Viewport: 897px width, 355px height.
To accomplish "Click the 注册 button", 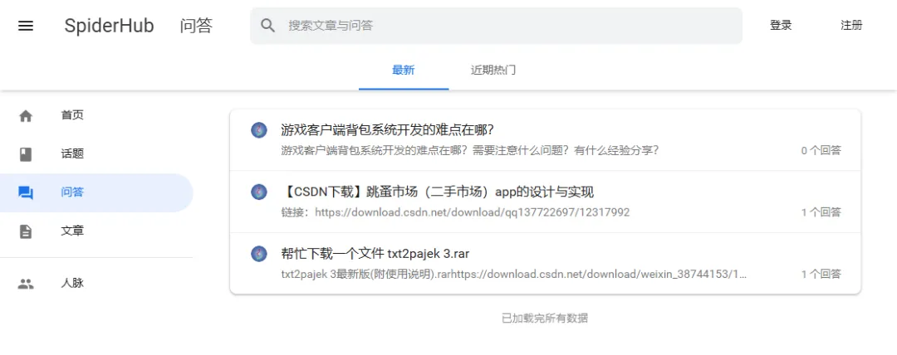I will [x=851, y=25].
